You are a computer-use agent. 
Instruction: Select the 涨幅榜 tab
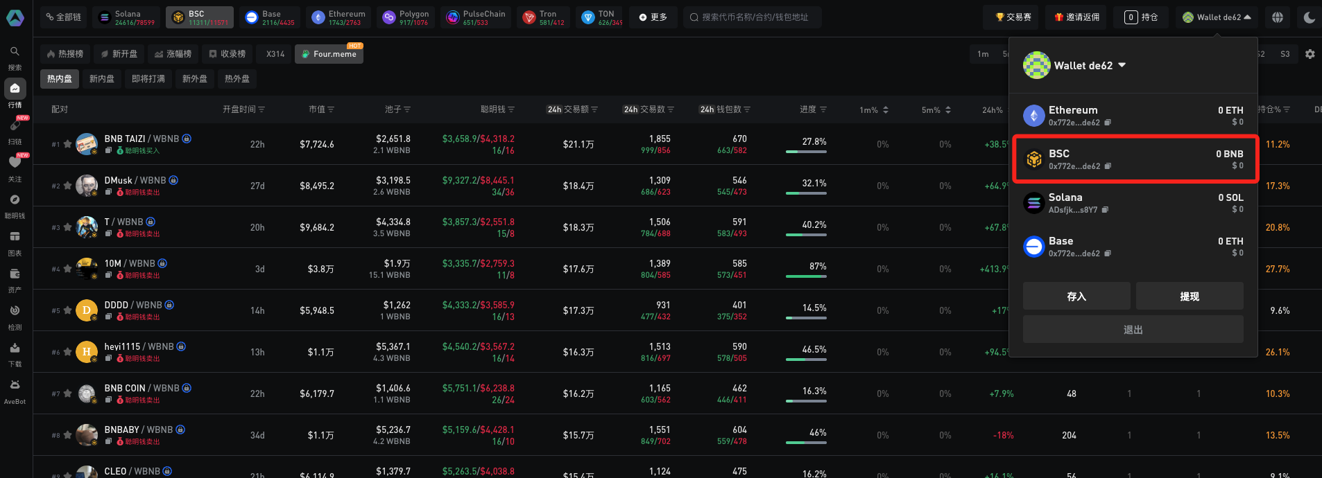(173, 54)
